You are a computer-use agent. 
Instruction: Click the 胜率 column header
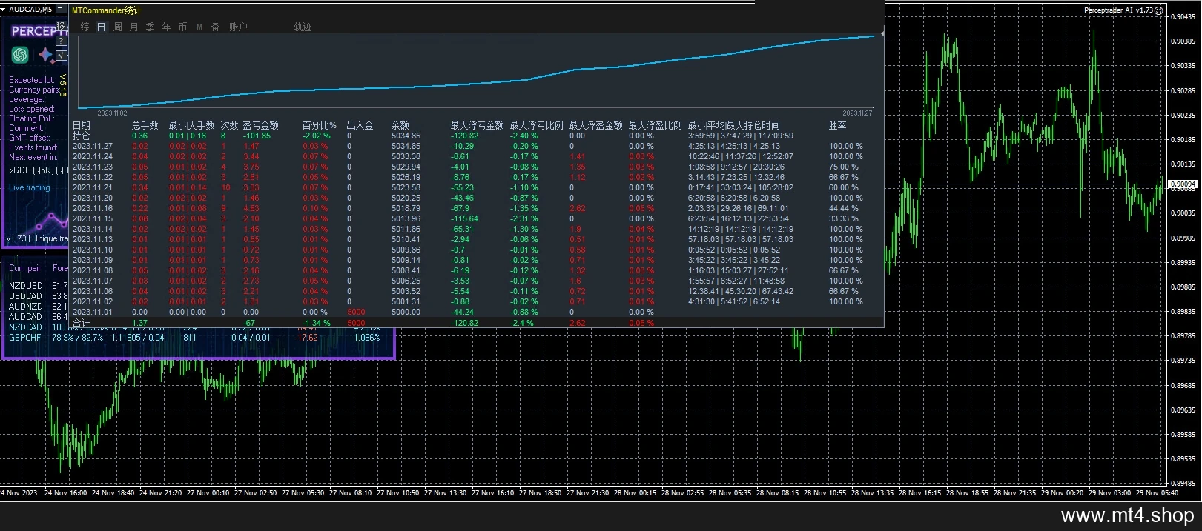click(x=838, y=125)
